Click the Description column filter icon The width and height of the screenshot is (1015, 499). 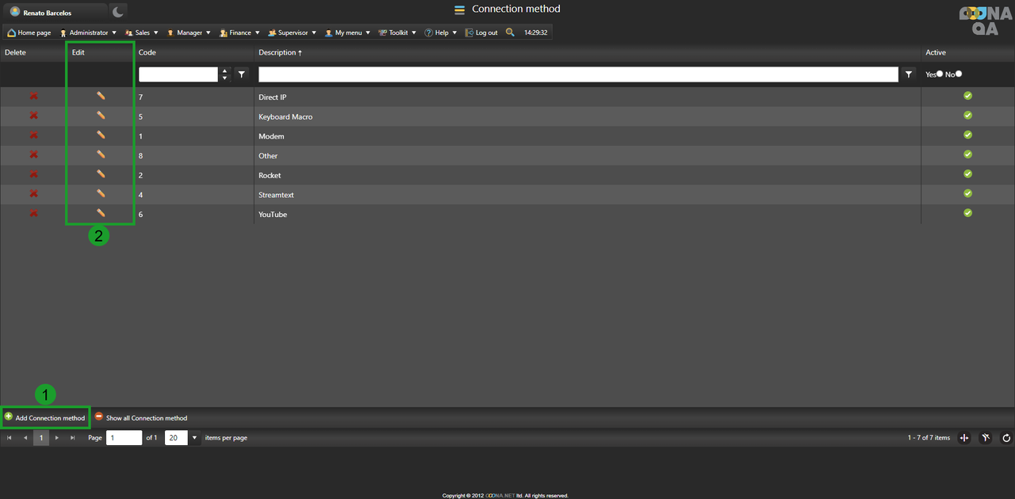(909, 74)
